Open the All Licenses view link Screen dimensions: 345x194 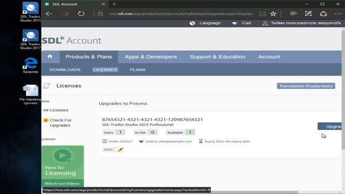(x=56, y=110)
